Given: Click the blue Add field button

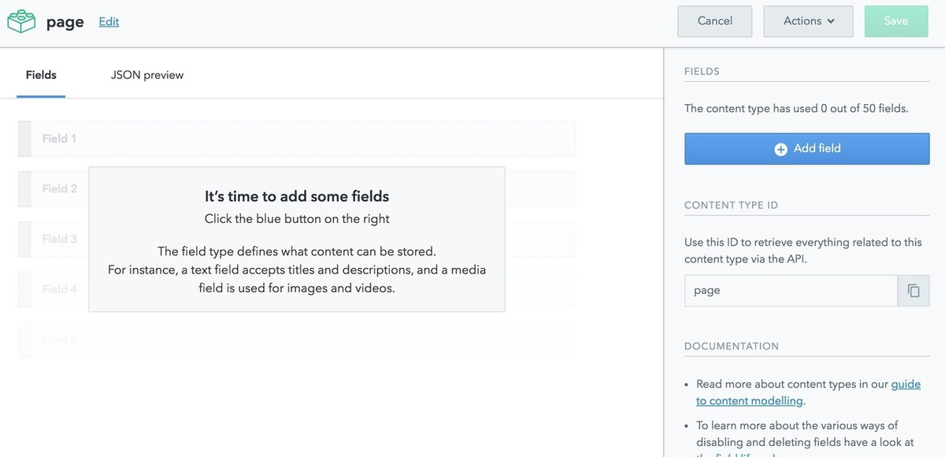Looking at the screenshot, I should [806, 149].
